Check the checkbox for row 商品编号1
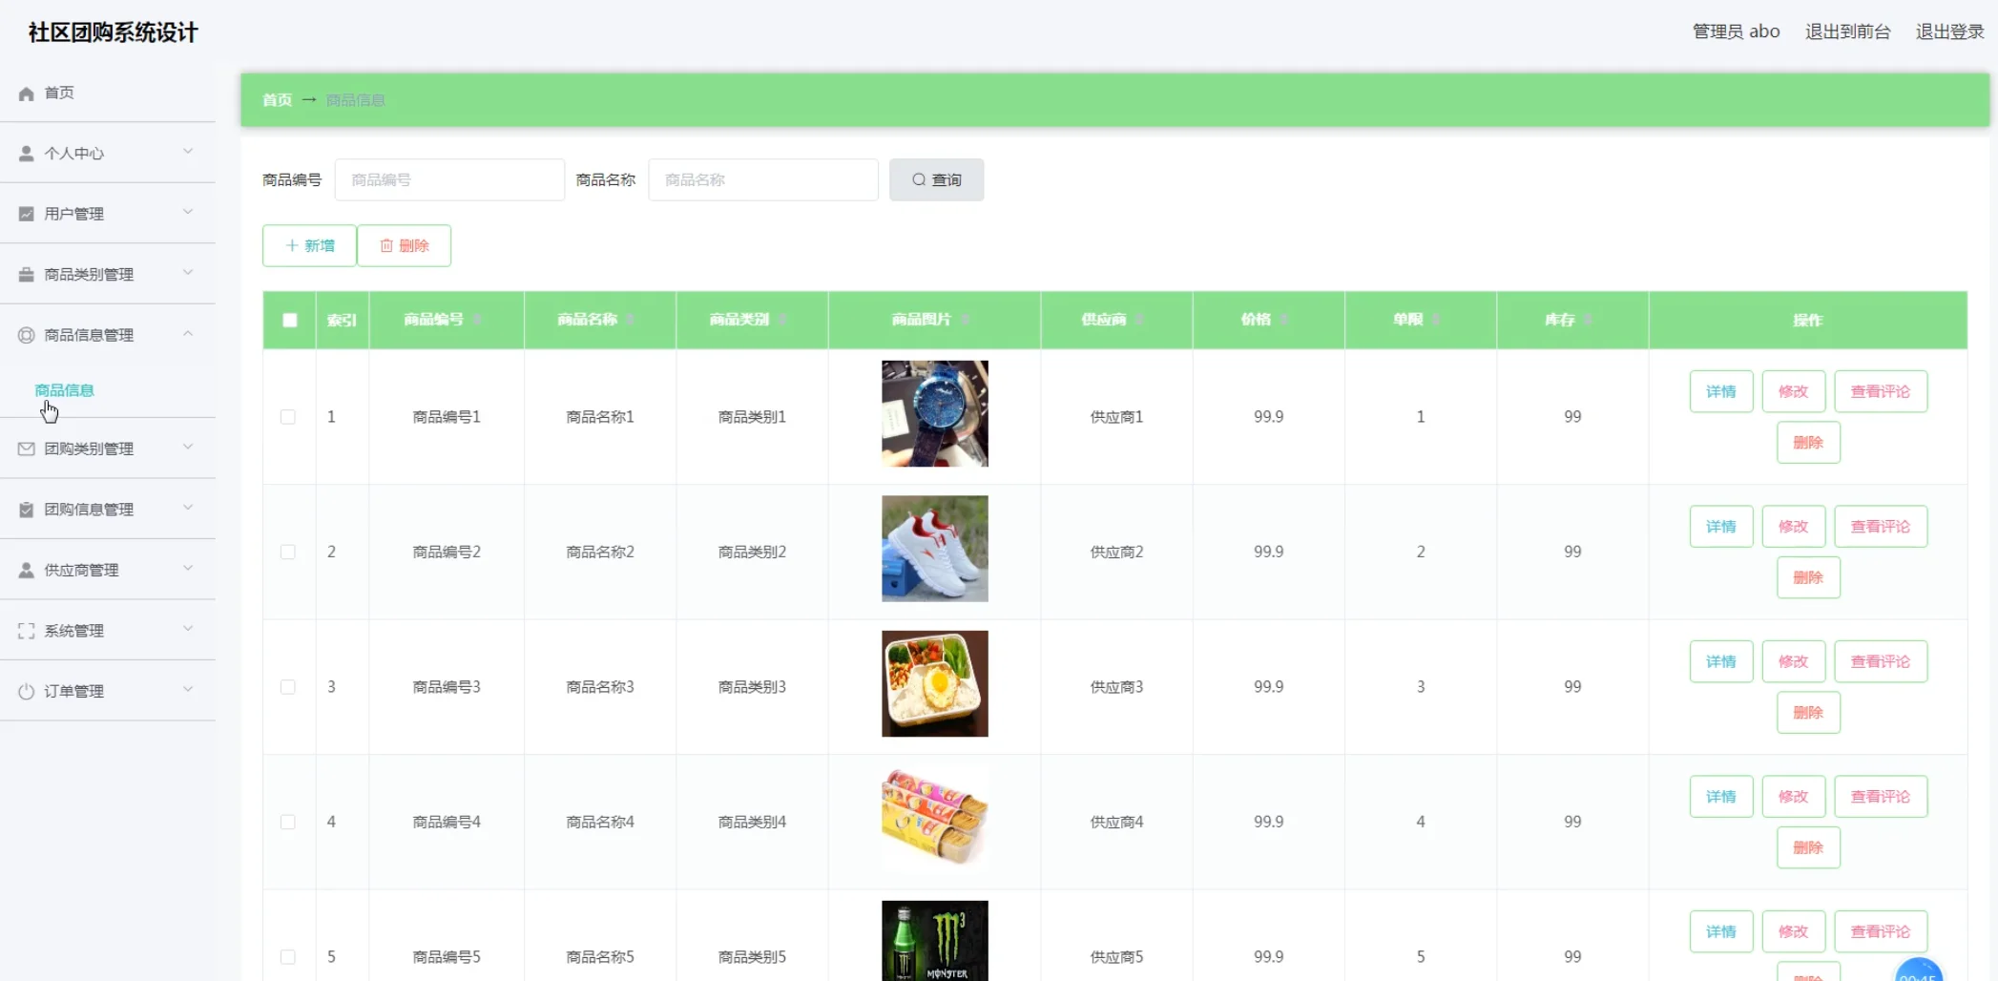Screen dimensions: 1998x981 (289, 417)
